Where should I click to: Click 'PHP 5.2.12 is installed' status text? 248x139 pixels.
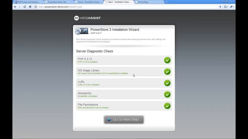[88, 62]
